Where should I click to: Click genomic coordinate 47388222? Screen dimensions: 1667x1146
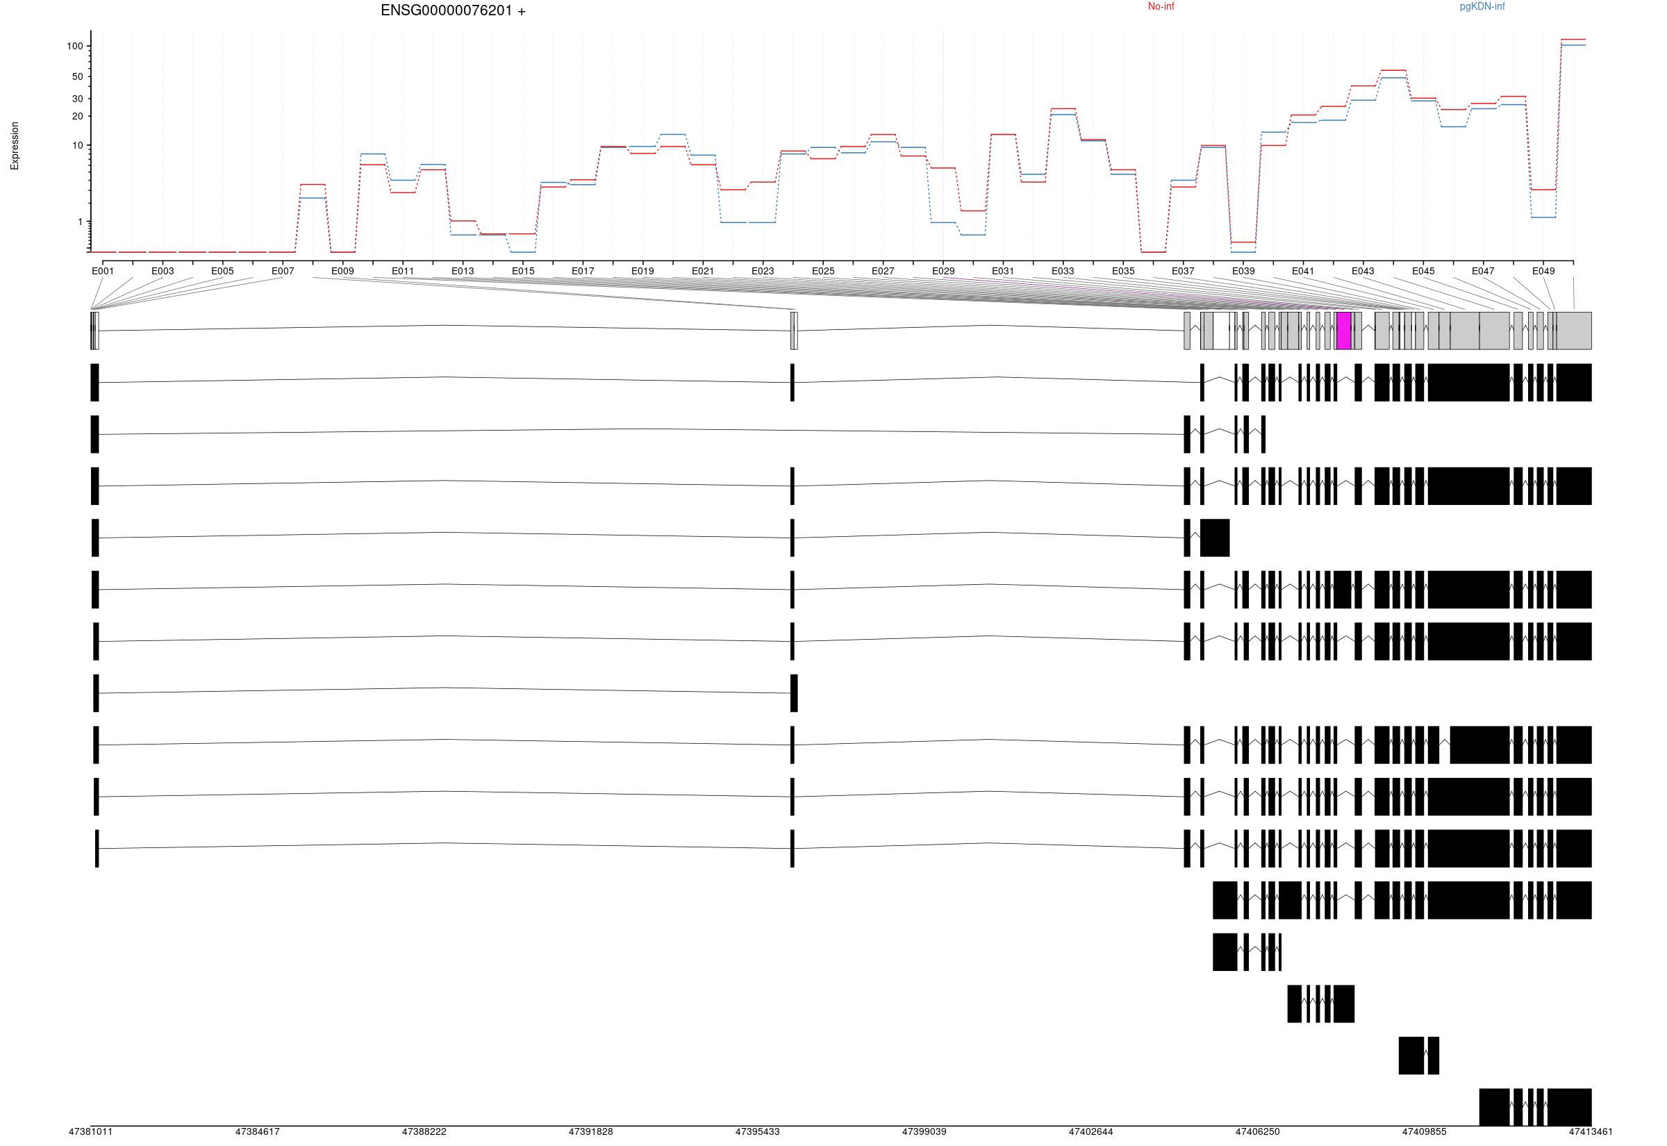(424, 1132)
